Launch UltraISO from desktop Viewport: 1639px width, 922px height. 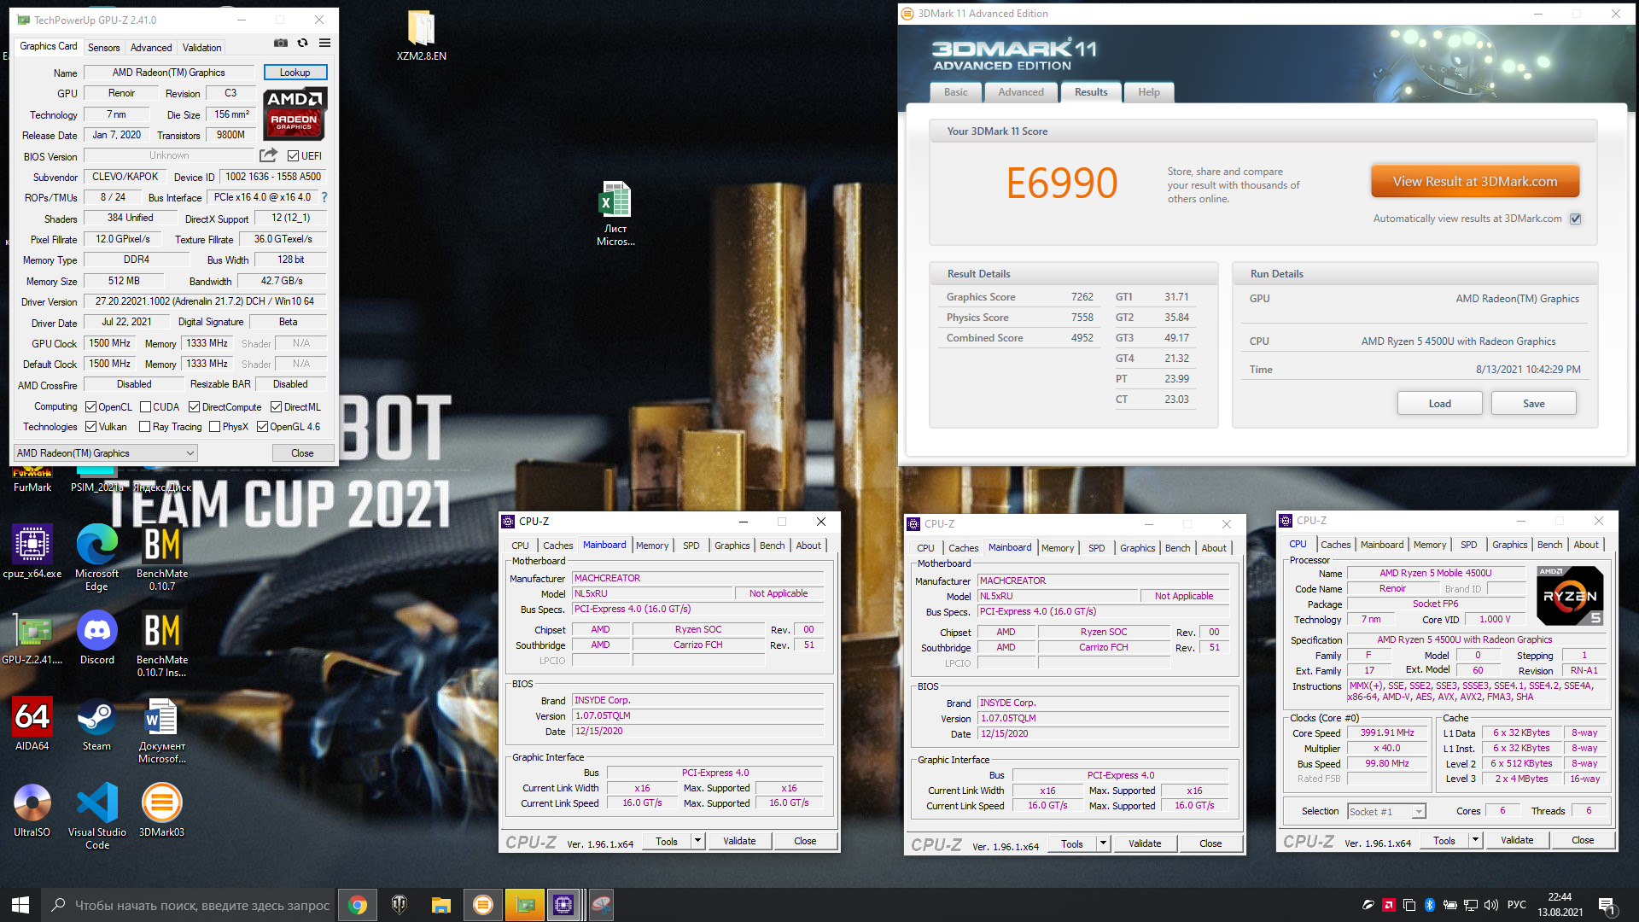pyautogui.click(x=32, y=810)
